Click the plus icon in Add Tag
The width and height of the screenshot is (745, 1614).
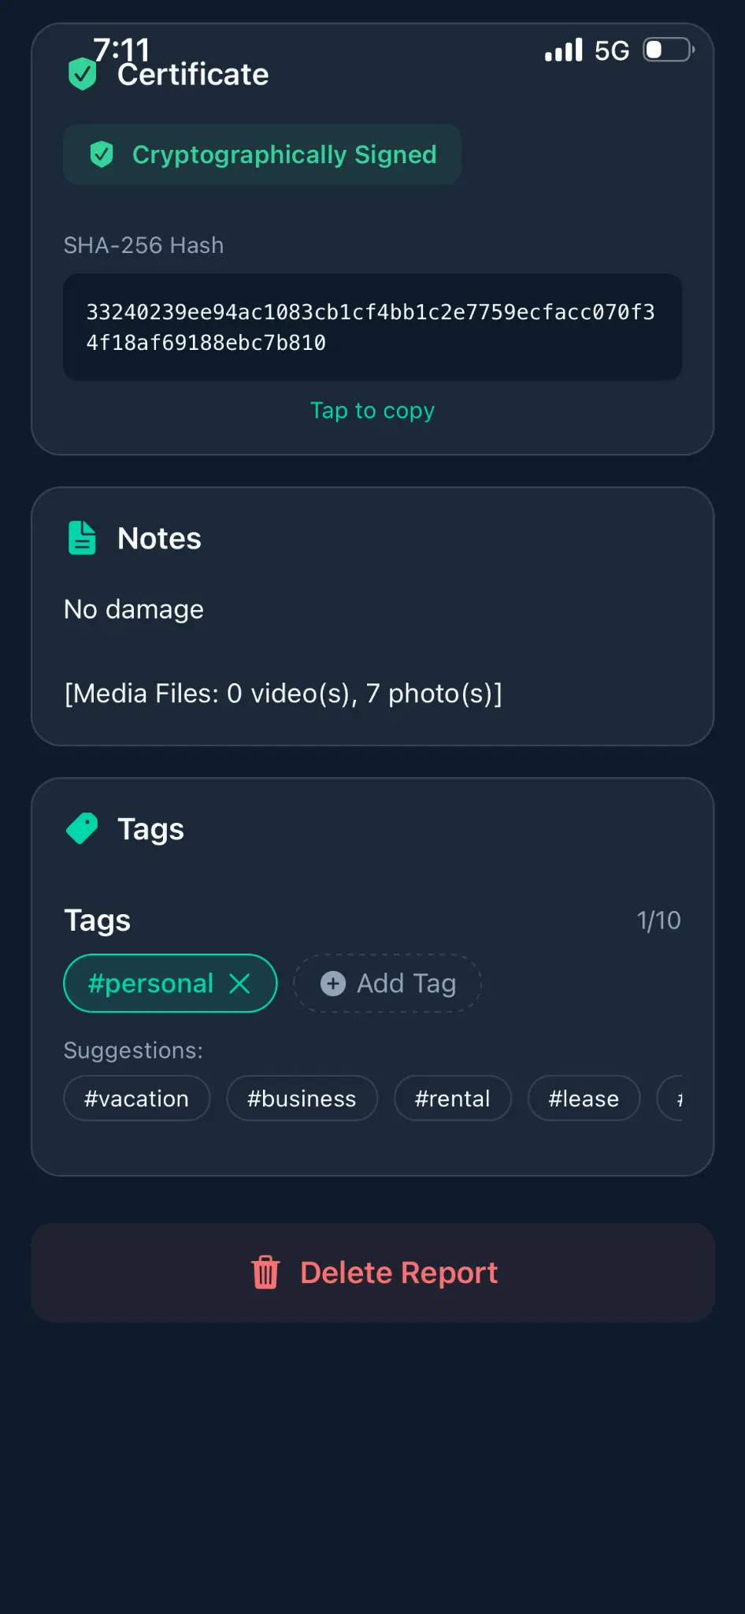(333, 984)
